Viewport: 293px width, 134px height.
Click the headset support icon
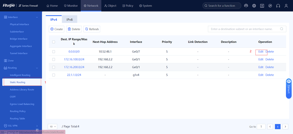click(278, 6)
